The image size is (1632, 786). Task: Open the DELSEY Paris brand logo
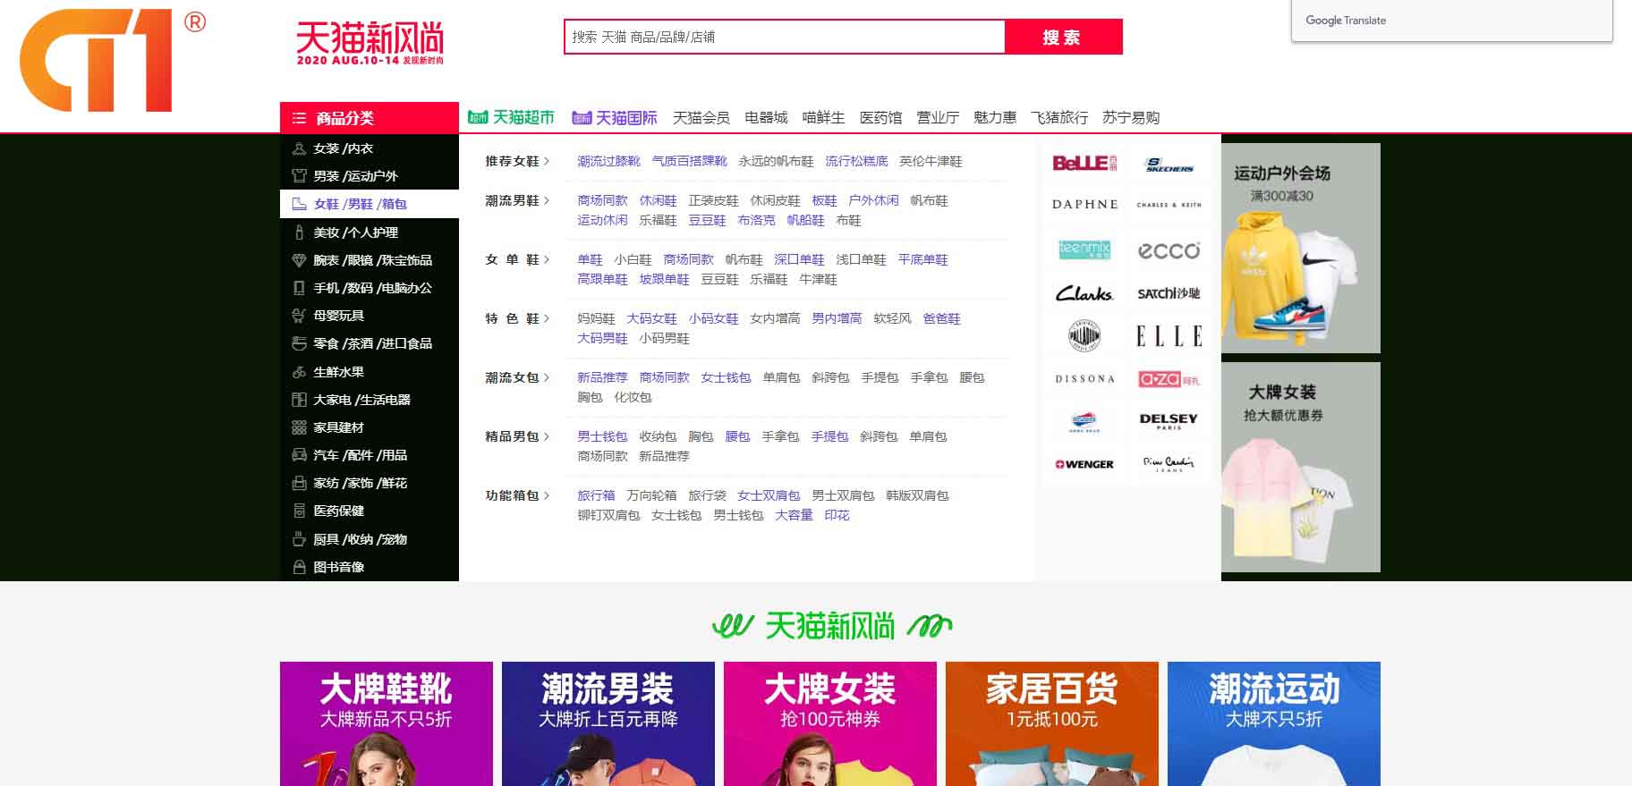tap(1169, 420)
